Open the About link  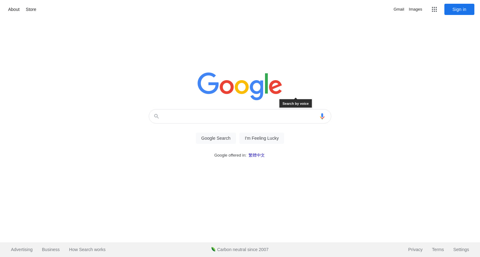(14, 9)
